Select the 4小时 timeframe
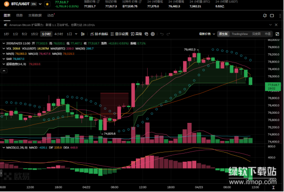This screenshot has height=192, width=284. coord(58,34)
